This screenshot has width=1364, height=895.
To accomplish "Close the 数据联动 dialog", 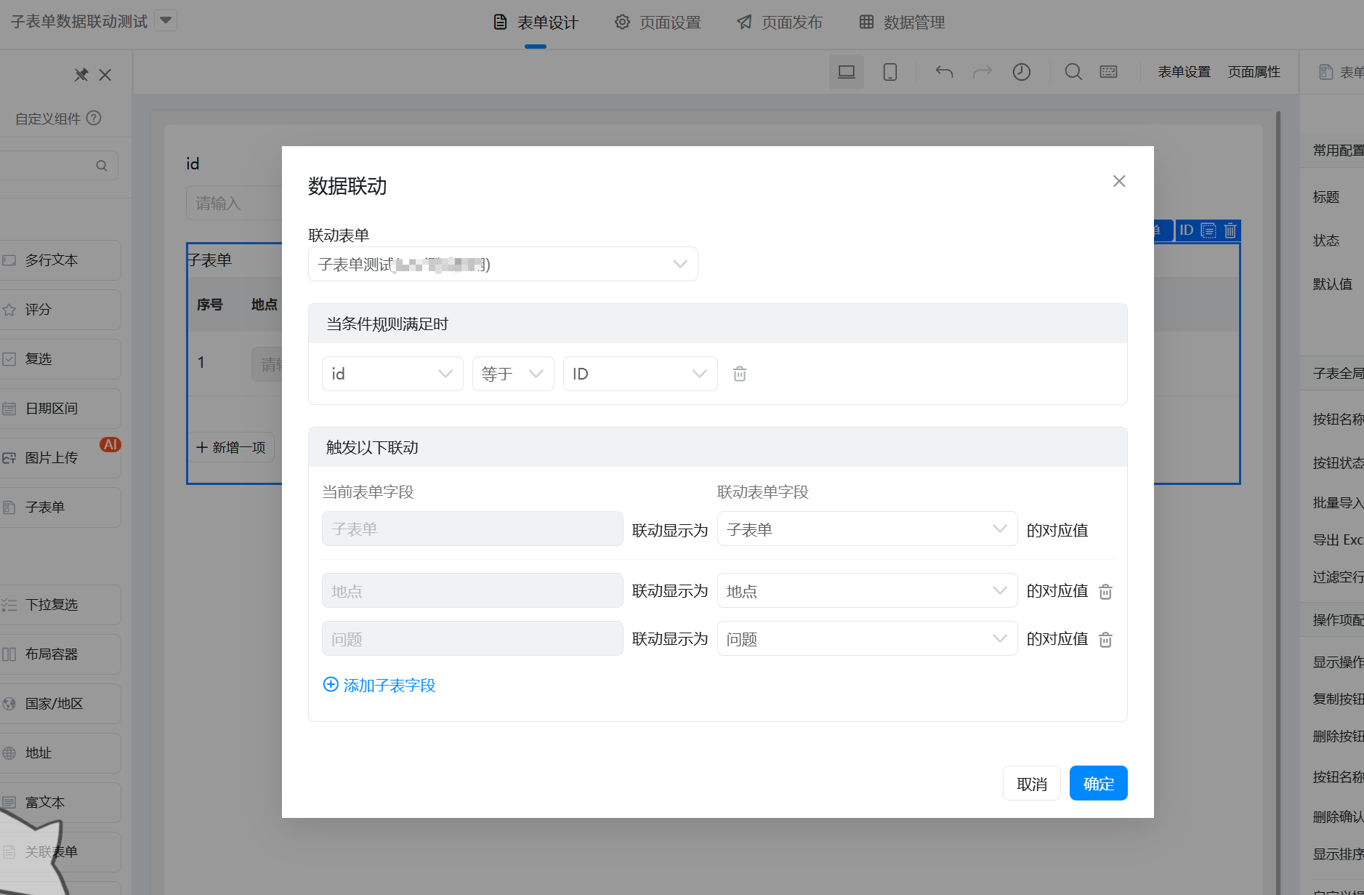I will pyautogui.click(x=1119, y=181).
